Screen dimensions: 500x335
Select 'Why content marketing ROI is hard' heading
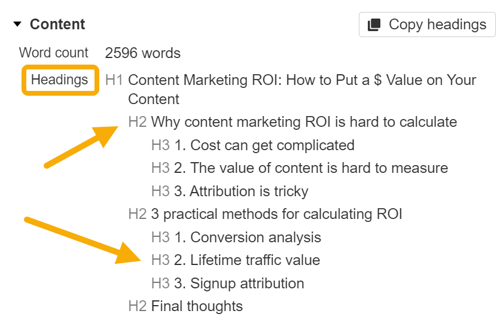(x=304, y=122)
